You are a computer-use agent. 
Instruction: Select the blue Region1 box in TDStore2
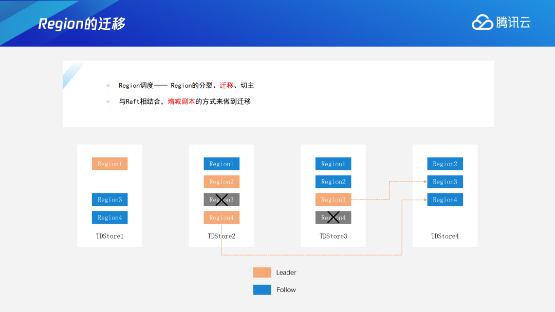[221, 164]
